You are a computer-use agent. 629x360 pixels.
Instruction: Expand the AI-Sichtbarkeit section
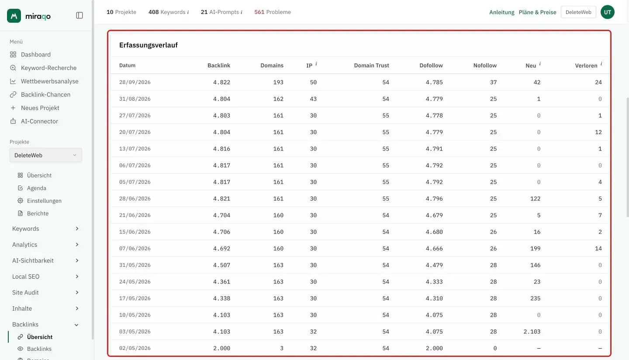(x=45, y=261)
